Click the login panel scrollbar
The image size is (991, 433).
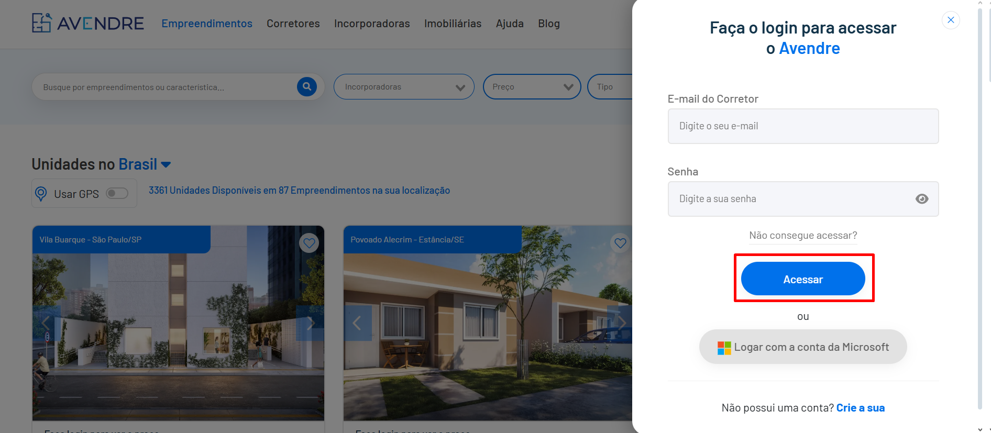tap(980, 209)
